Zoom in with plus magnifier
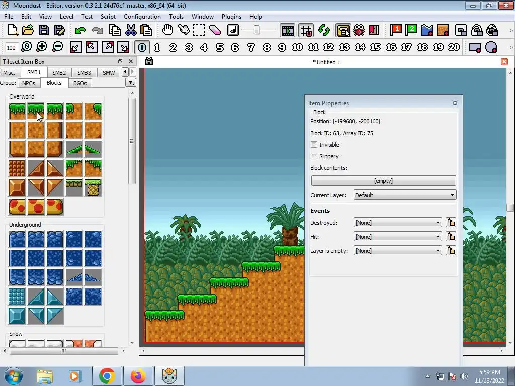Image resolution: width=515 pixels, height=386 pixels. pos(42,47)
